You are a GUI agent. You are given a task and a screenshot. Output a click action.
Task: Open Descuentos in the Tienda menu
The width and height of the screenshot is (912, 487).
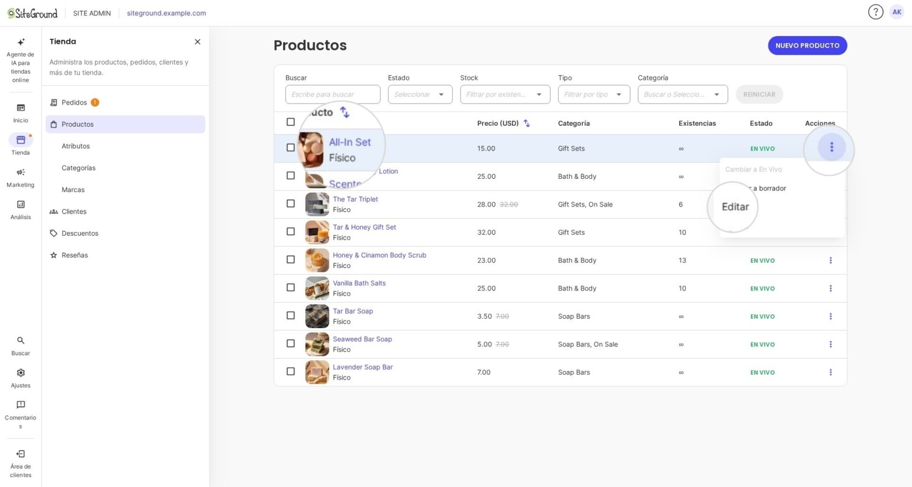[x=125, y=233]
